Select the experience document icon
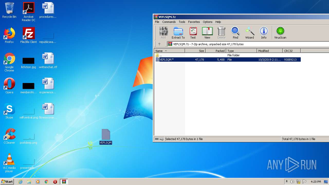This screenshot has height=185, width=329. coord(48,86)
